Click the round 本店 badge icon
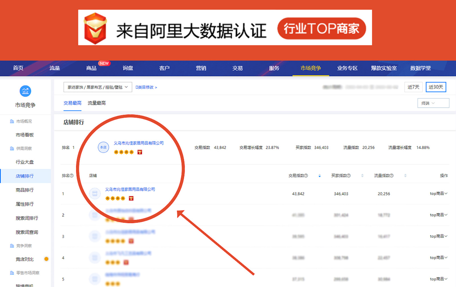 pos(103,147)
